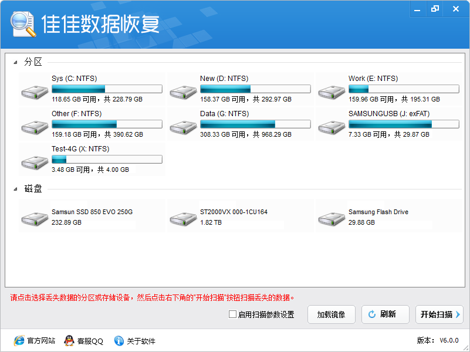Select the Sys (C: NTFS) drive icon
The image size is (470, 352).
tap(35, 92)
